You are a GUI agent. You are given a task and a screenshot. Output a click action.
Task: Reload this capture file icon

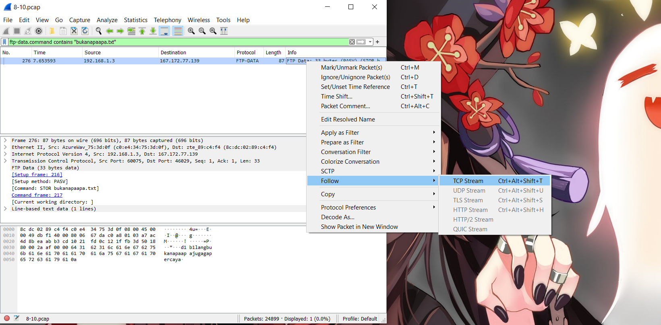85,31
